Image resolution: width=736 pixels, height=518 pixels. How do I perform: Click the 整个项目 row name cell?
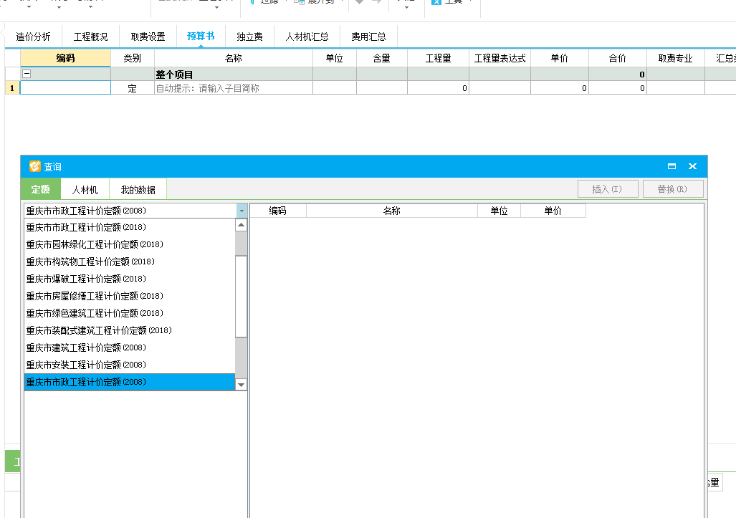234,74
